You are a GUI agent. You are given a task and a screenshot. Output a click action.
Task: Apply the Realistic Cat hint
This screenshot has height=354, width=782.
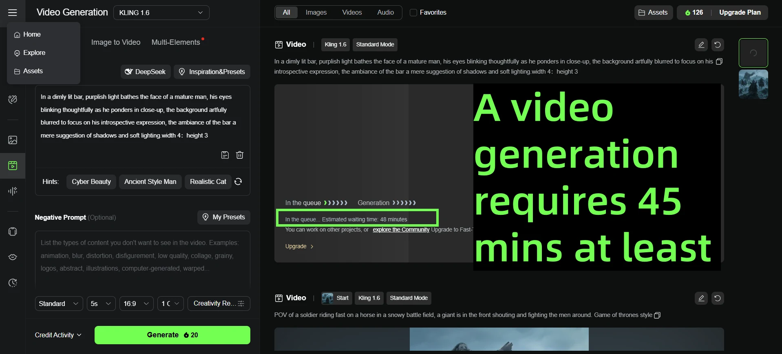tap(208, 182)
